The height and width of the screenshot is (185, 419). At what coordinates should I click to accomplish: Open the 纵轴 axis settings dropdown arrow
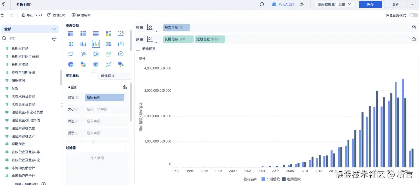156,42
